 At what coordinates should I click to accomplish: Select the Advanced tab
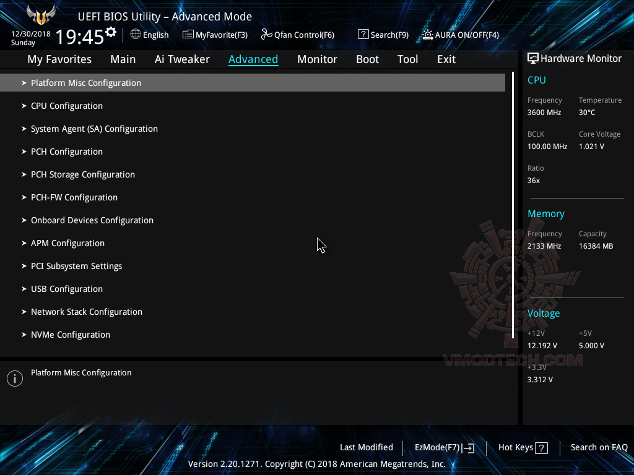253,59
